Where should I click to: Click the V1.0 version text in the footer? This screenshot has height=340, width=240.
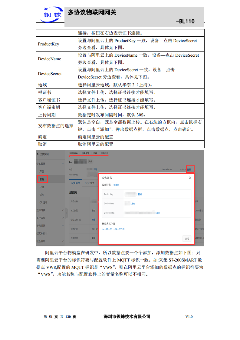pyautogui.click(x=189, y=317)
